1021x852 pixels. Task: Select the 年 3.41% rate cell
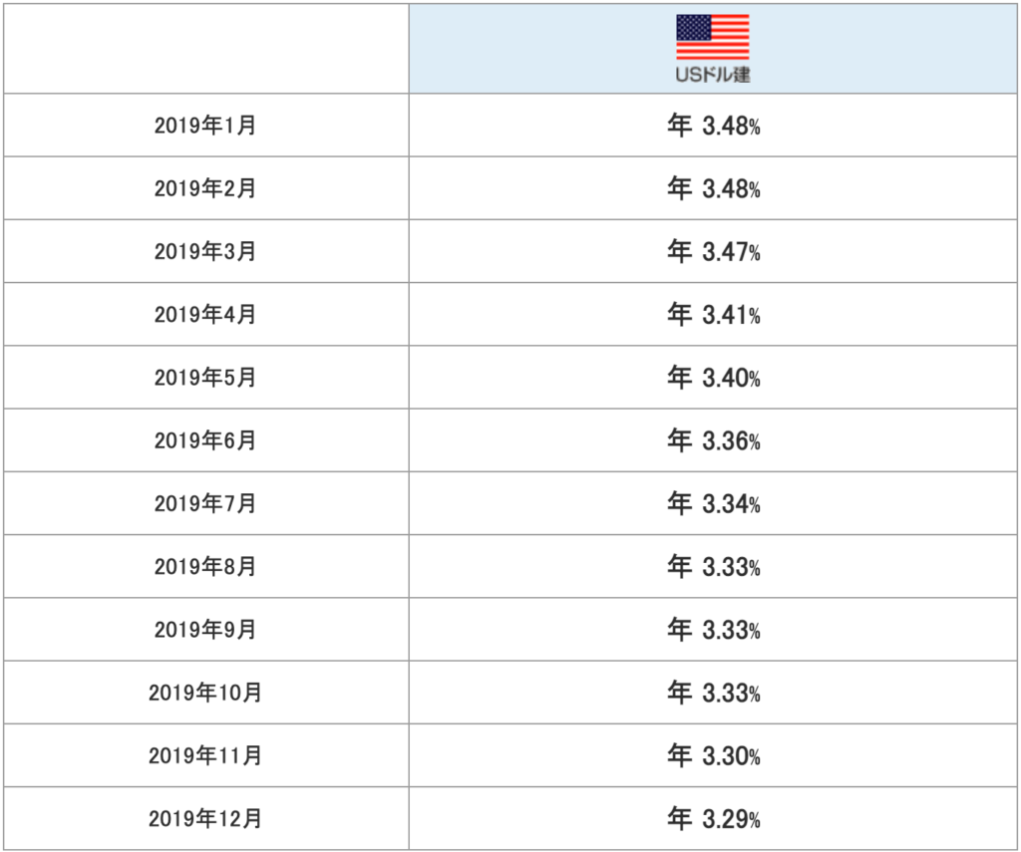(714, 315)
